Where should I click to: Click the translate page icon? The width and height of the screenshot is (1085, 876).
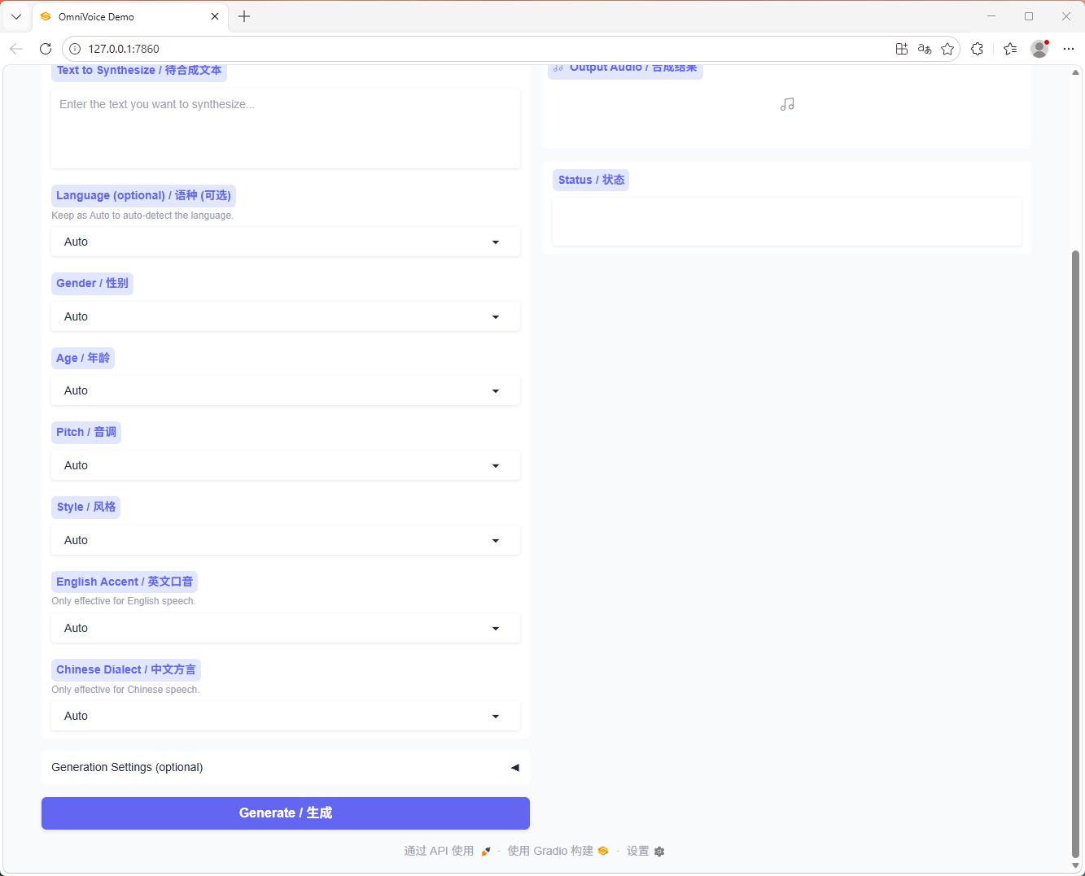(924, 49)
